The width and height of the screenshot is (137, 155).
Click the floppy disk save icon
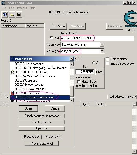[x=19, y=14]
